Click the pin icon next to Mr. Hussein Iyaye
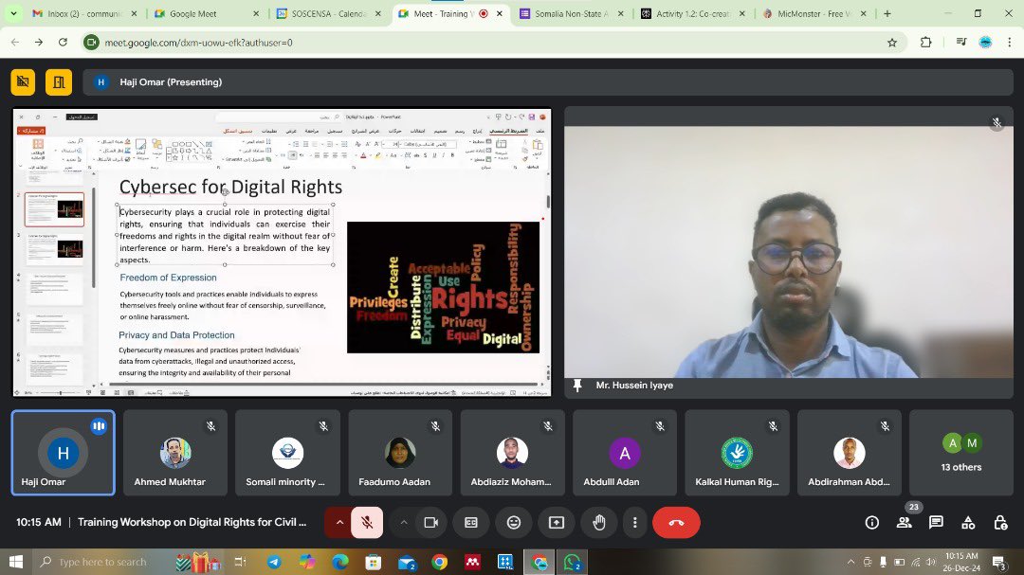The image size is (1024, 575). pyautogui.click(x=577, y=386)
